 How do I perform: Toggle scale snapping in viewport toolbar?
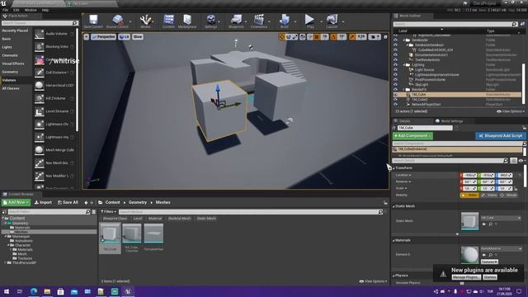tap(352, 36)
